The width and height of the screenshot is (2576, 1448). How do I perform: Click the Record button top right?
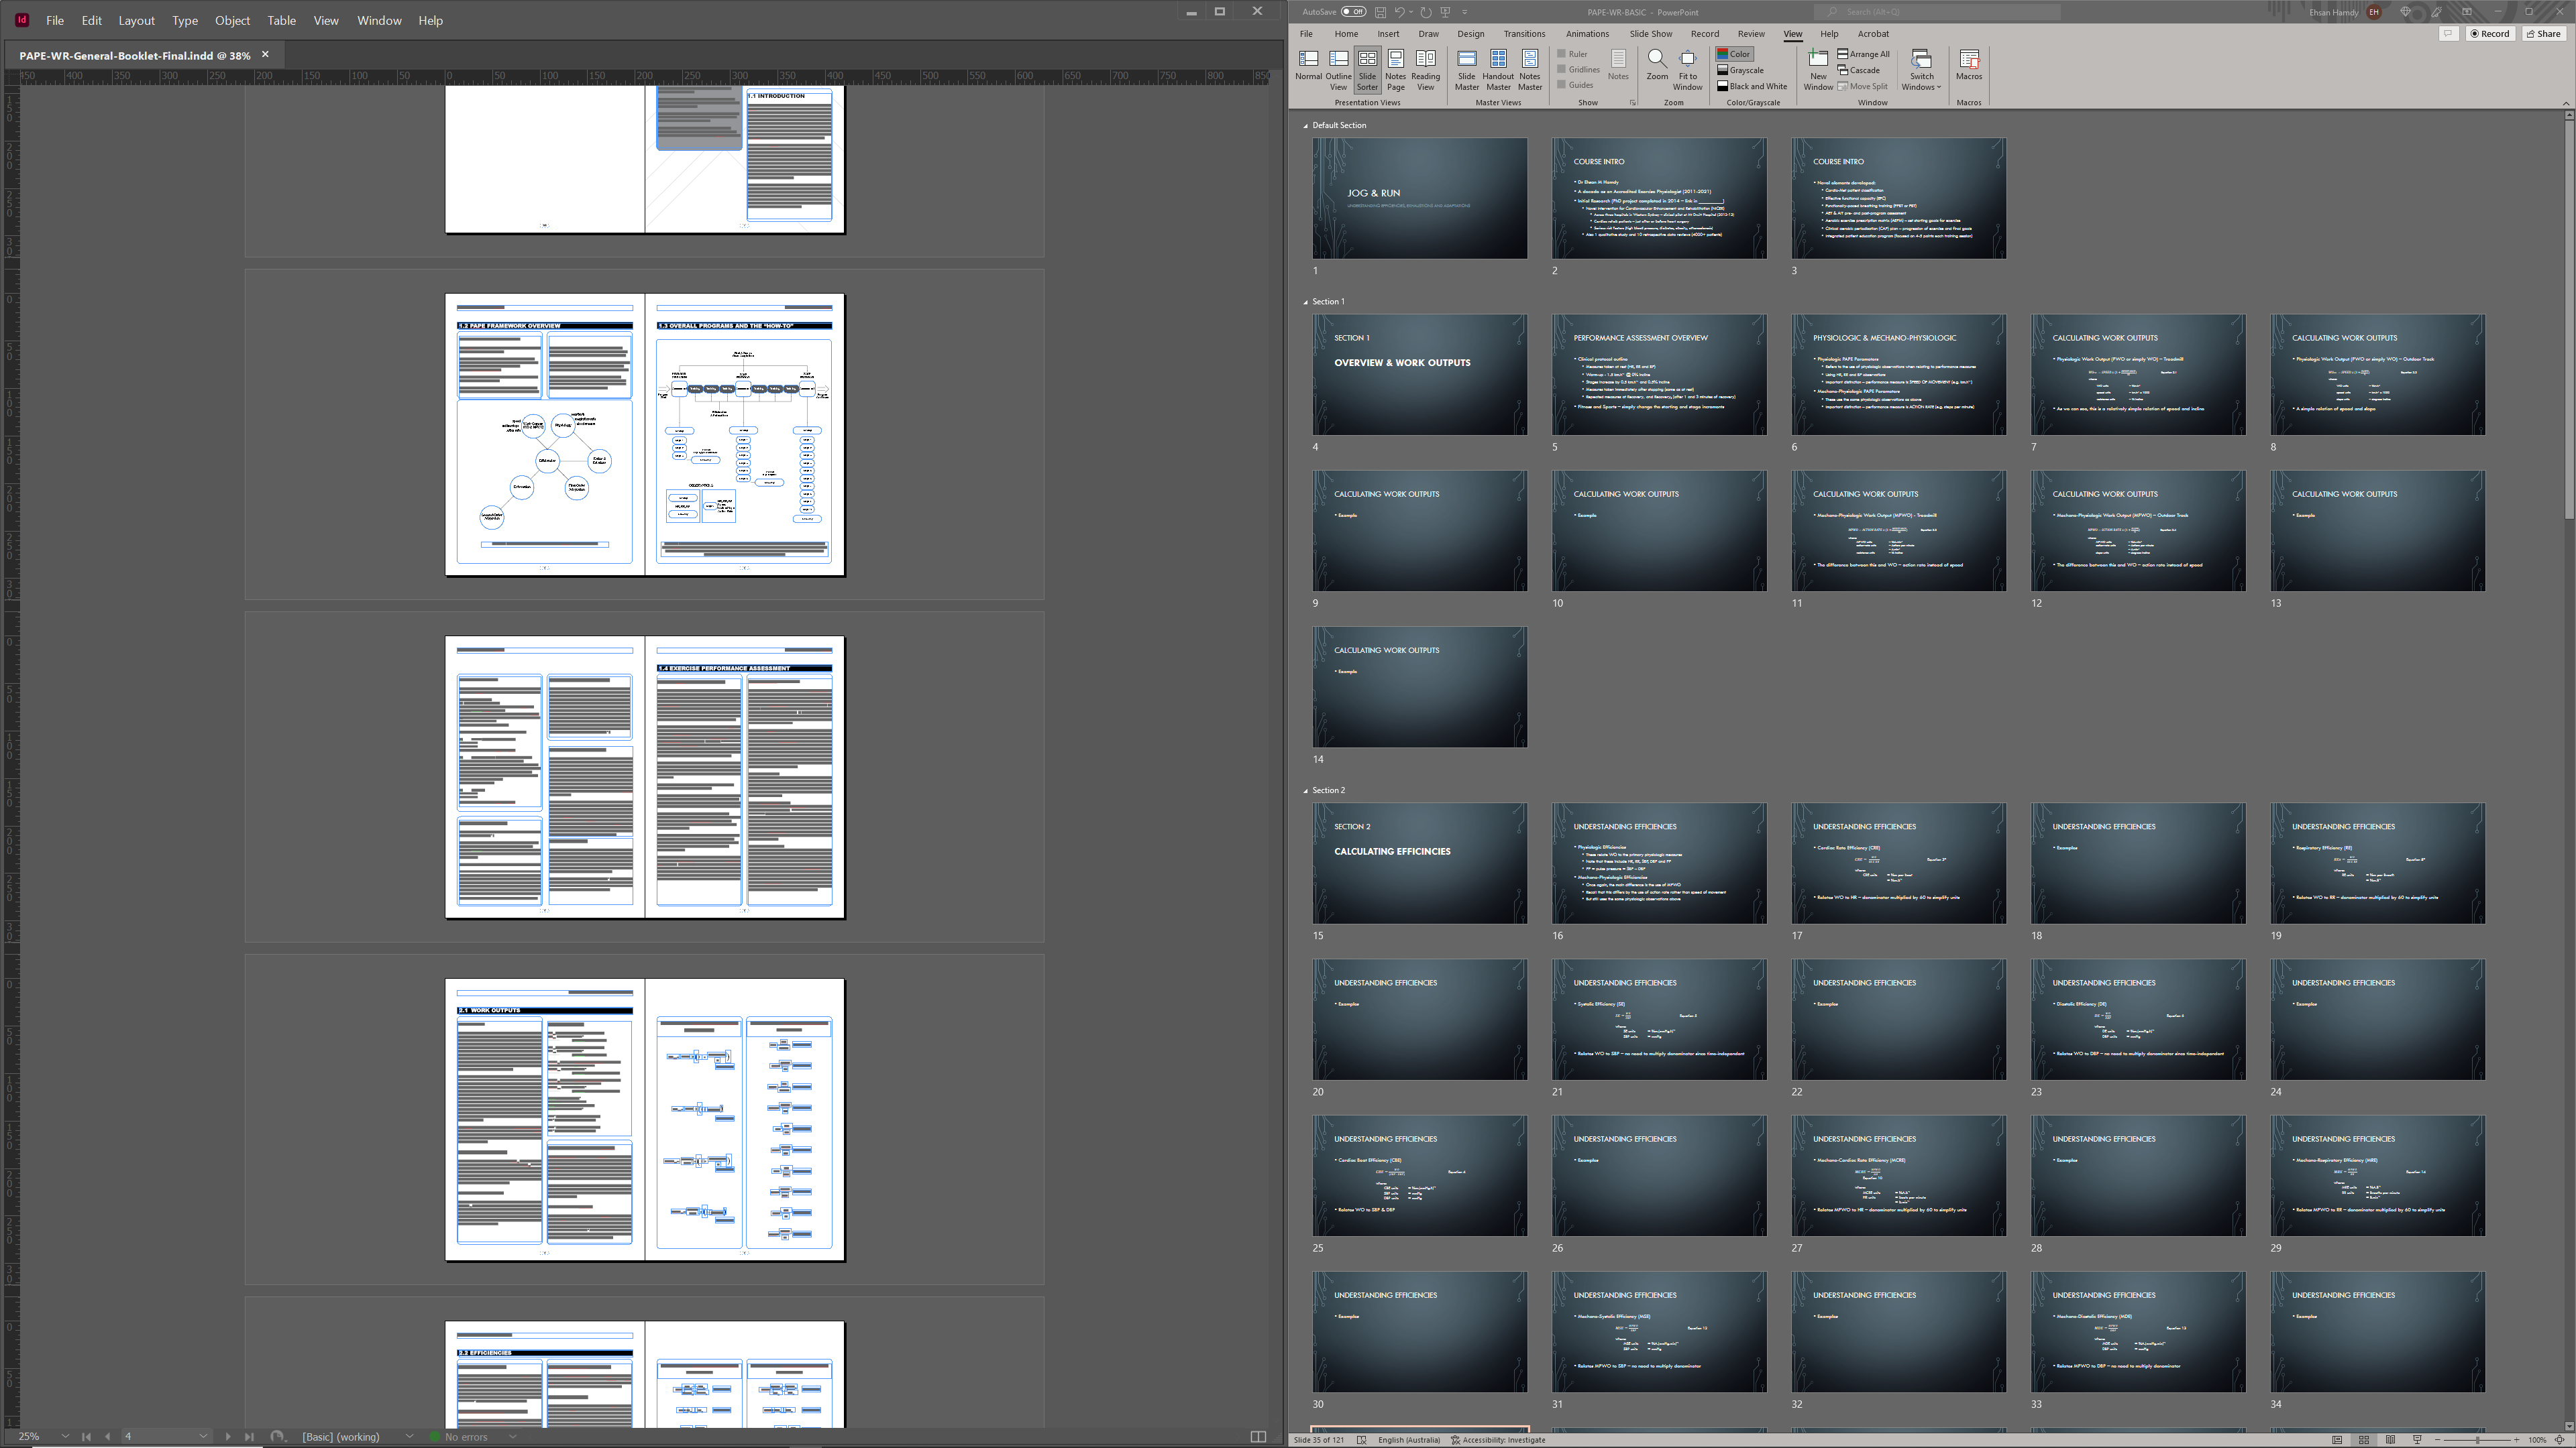pos(2490,34)
